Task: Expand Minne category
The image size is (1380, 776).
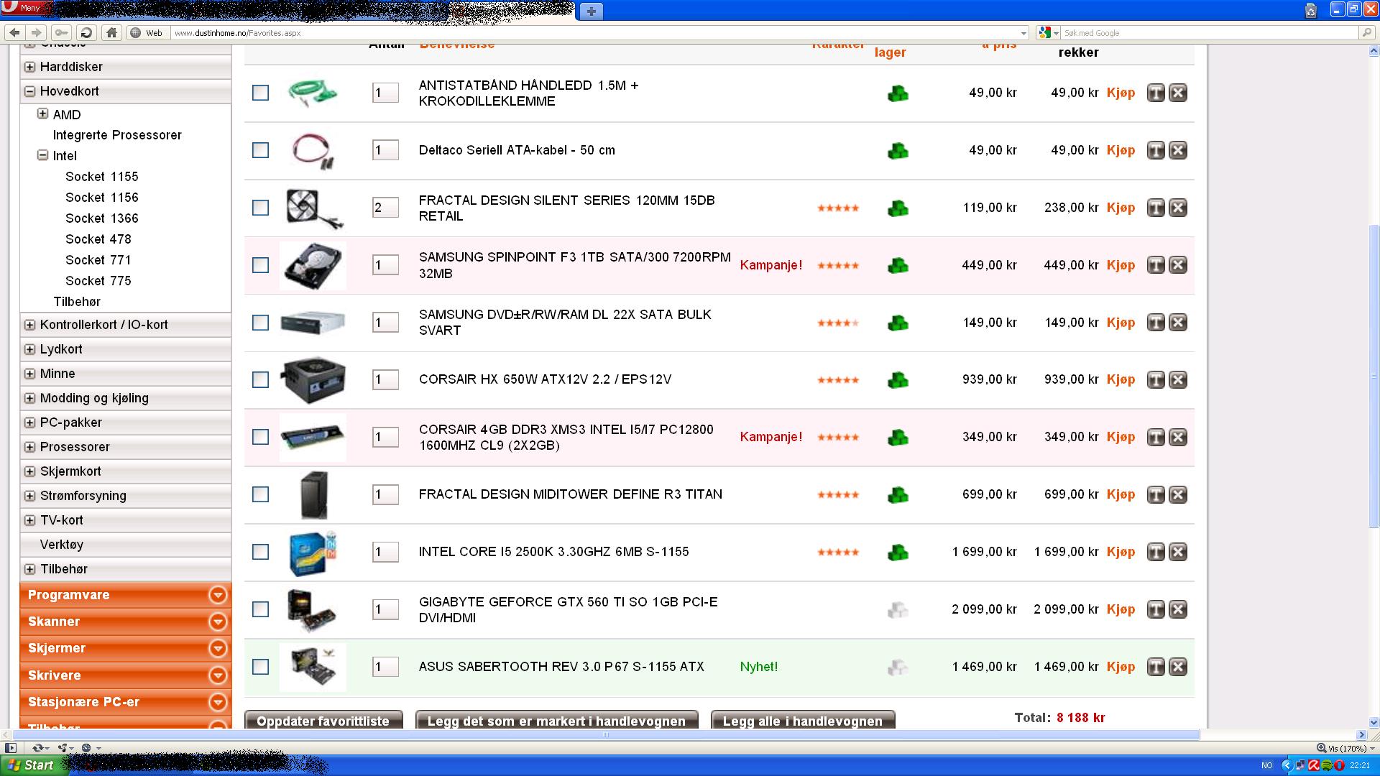Action: click(29, 374)
